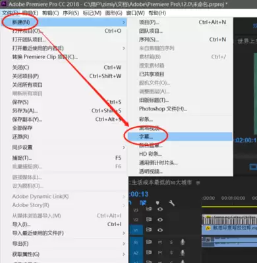Screen dimensions: 257x263
Task: Select the blue video clip on track V1
Action: click(229, 229)
